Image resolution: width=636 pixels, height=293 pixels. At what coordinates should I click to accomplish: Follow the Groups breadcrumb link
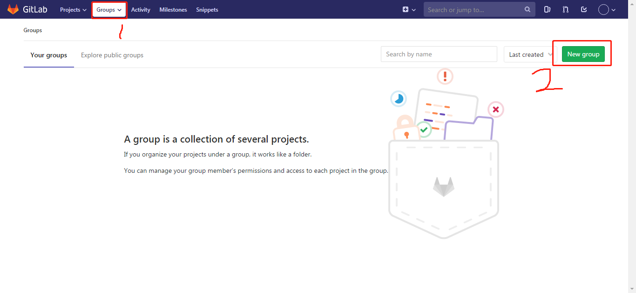[33, 30]
